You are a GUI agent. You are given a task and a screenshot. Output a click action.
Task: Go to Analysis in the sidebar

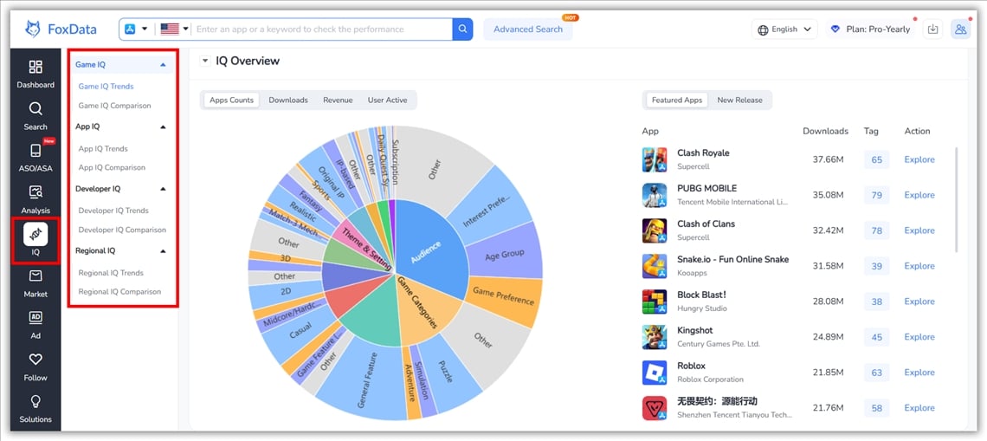pyautogui.click(x=35, y=198)
